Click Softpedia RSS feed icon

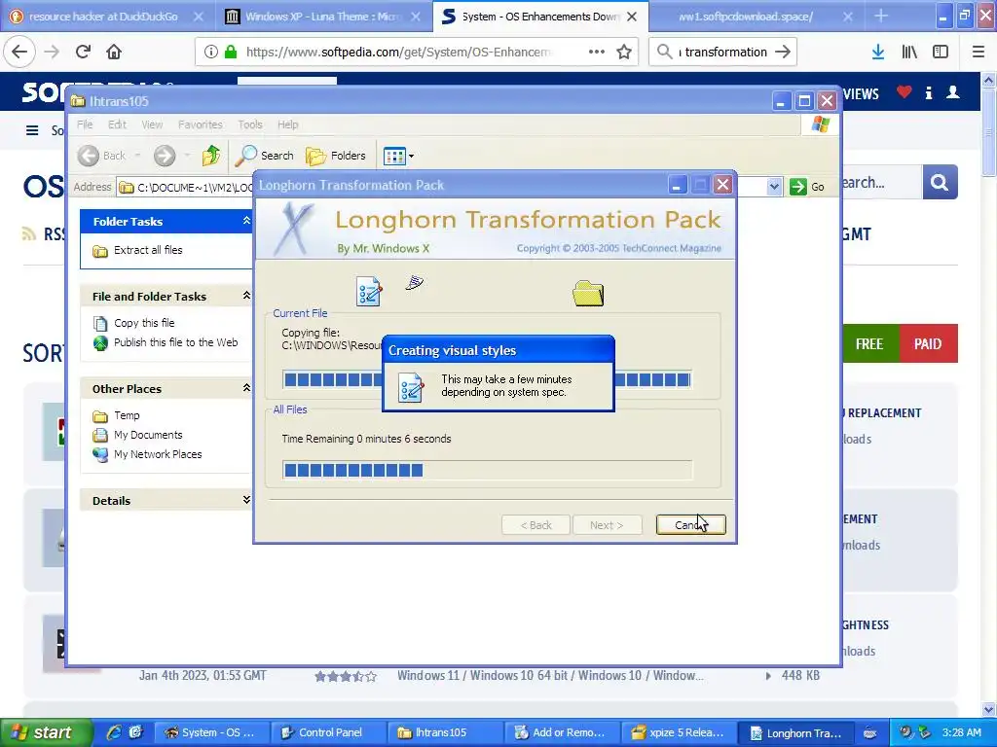pyautogui.click(x=28, y=233)
